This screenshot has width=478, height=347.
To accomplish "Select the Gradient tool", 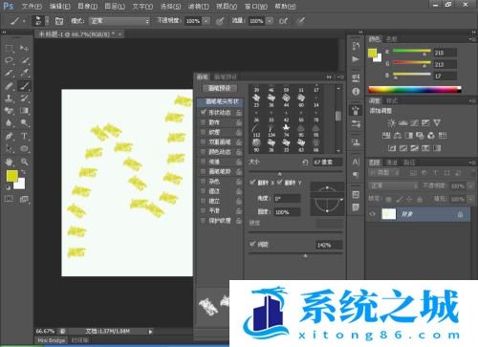I will tap(24, 111).
